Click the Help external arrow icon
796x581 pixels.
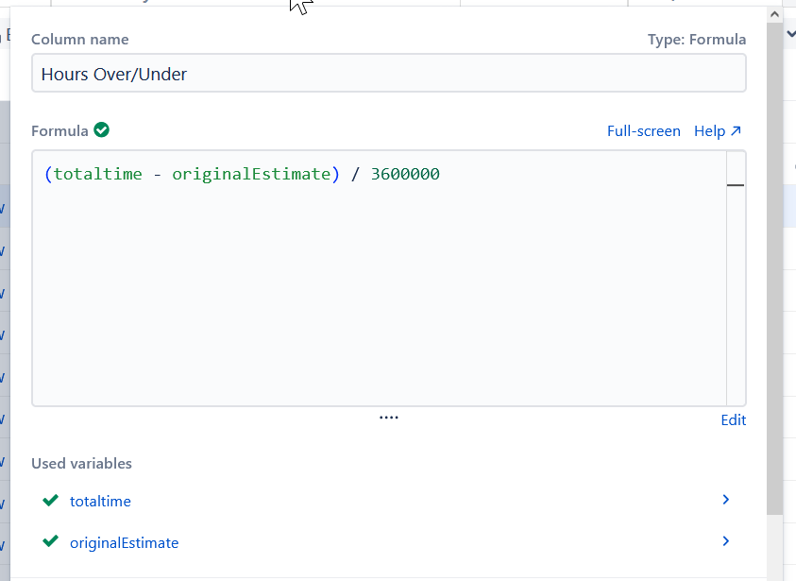[736, 131]
